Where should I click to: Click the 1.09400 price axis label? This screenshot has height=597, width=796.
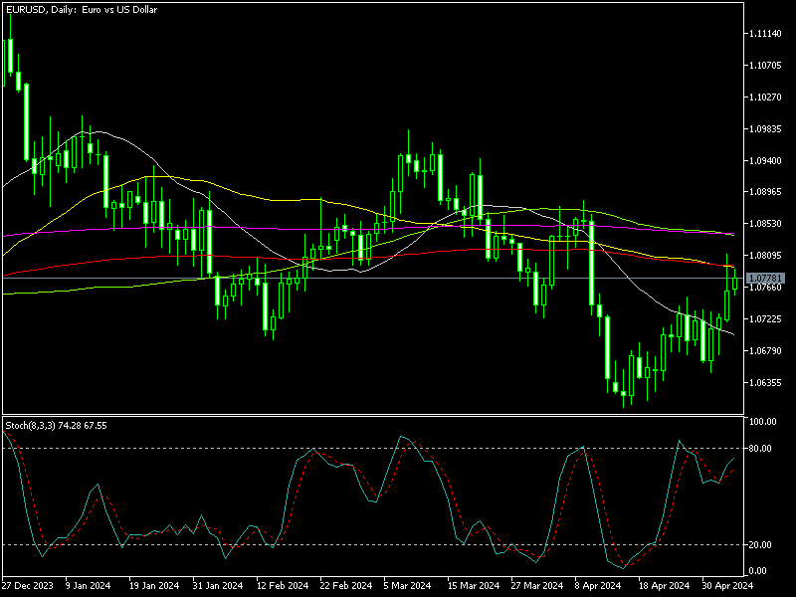point(766,160)
